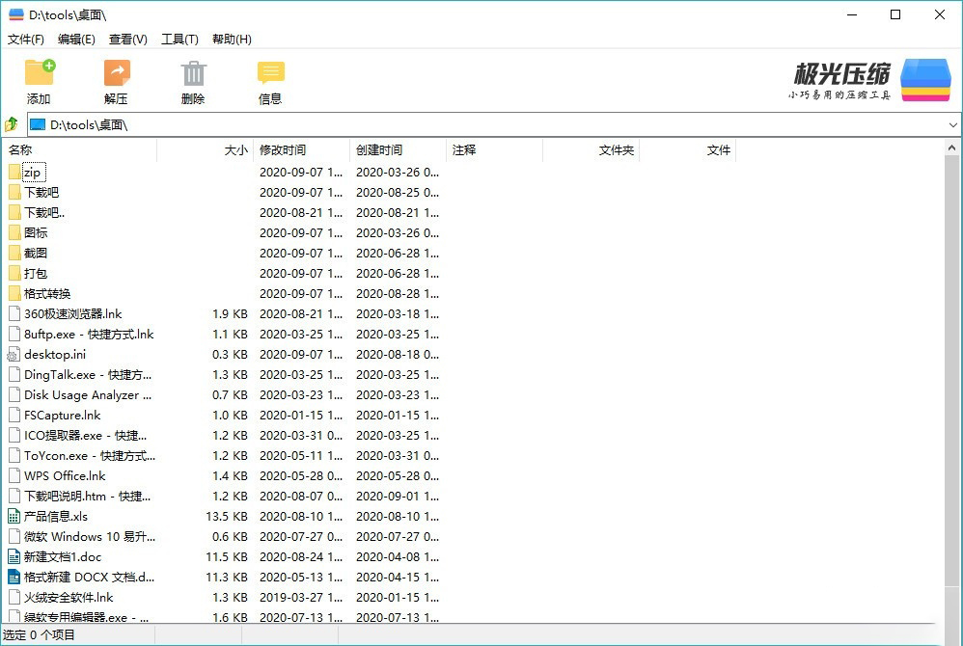This screenshot has width=963, height=646.
Task: Select the zip folder icon
Action: pyautogui.click(x=14, y=173)
